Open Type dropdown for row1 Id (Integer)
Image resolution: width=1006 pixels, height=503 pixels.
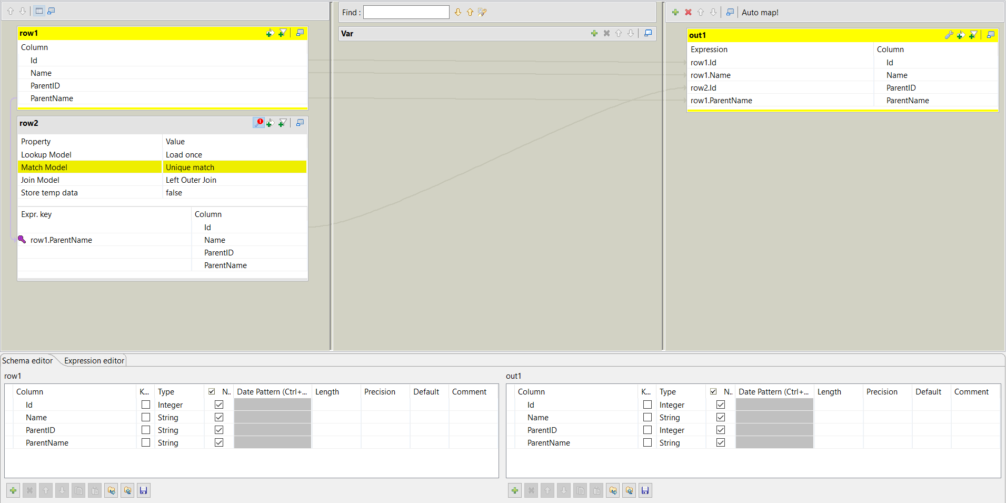tap(179, 405)
